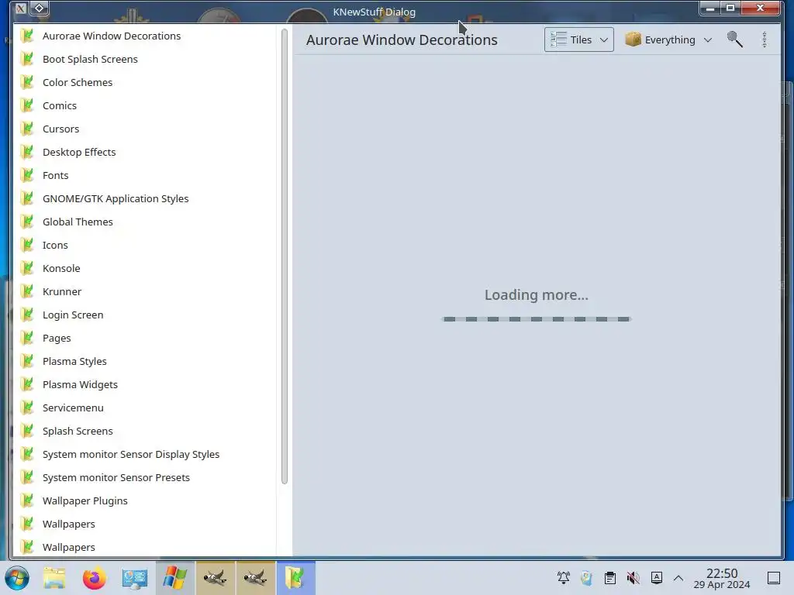Click the GNOME/GTK Application Styles folder icon

[27, 199]
